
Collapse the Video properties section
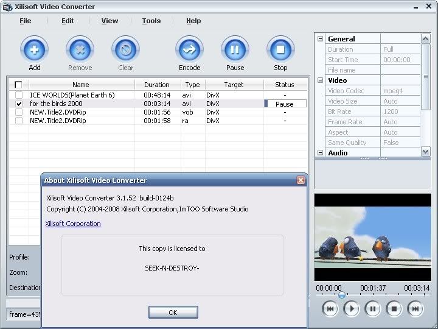(320, 80)
